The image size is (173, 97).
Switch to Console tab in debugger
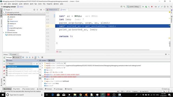17,57
